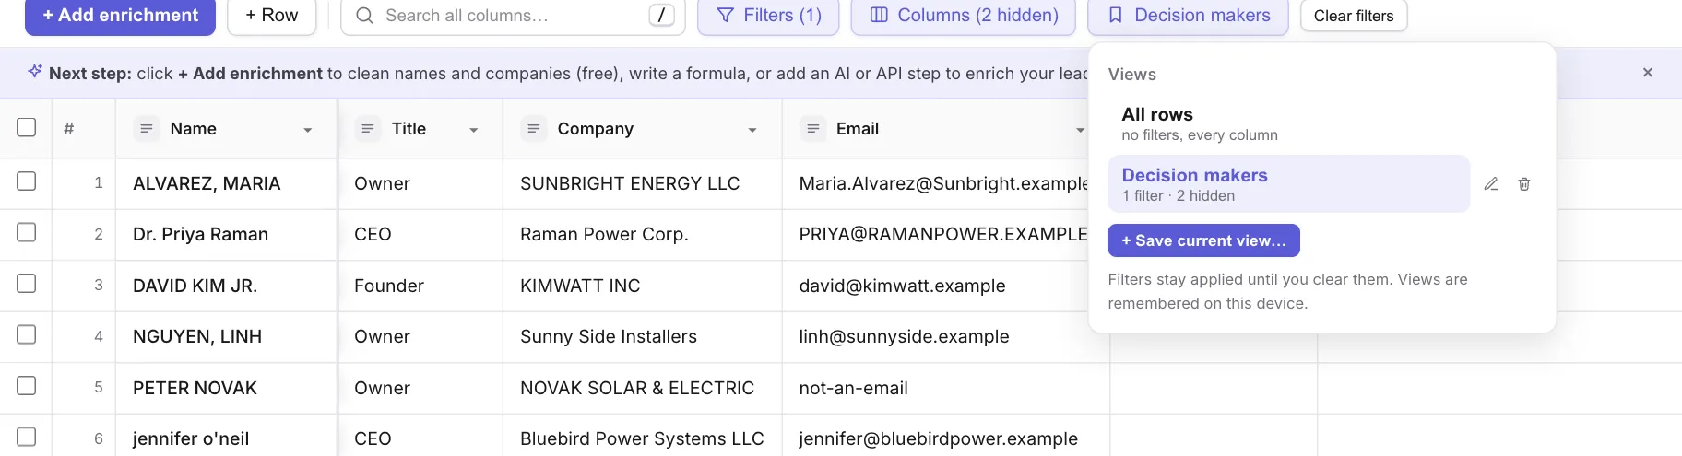Open the Filters (1) panel
The height and width of the screenshot is (456, 1682).
[768, 16]
